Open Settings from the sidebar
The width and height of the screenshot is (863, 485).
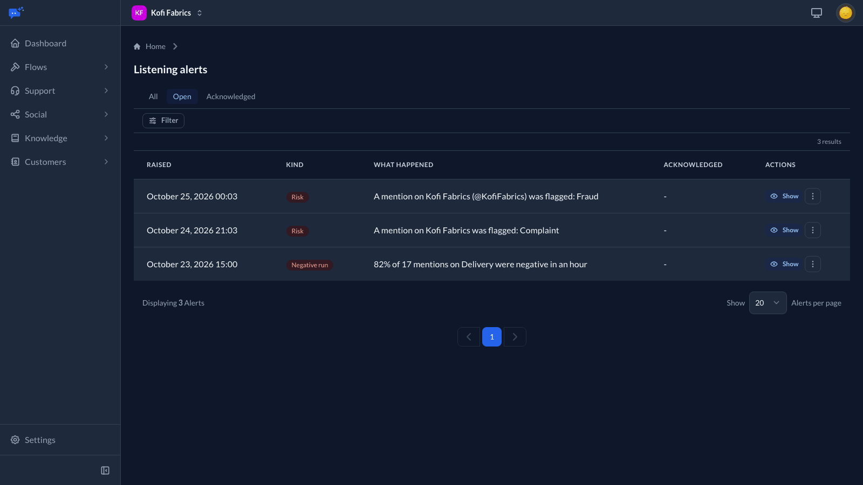point(60,440)
